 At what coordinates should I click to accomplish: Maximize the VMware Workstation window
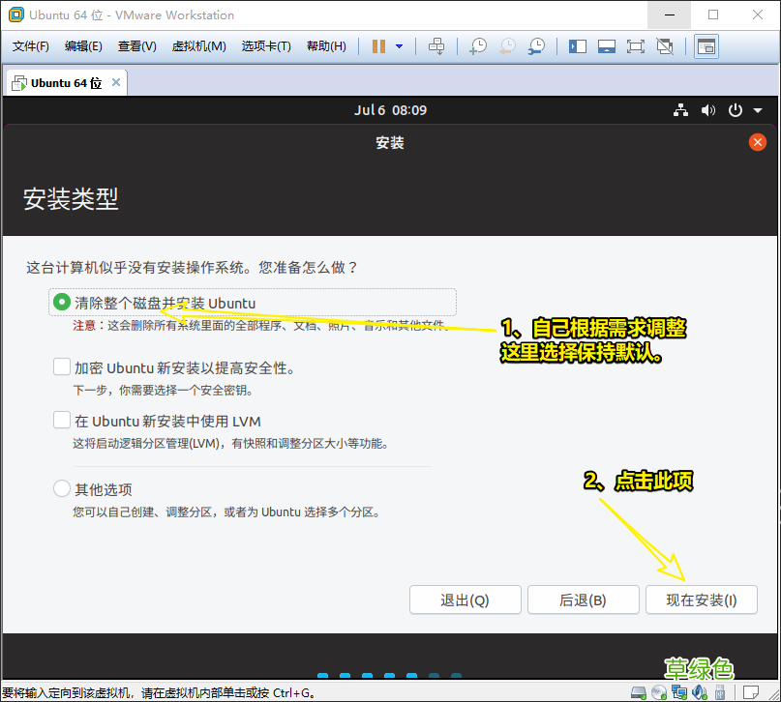[713, 15]
